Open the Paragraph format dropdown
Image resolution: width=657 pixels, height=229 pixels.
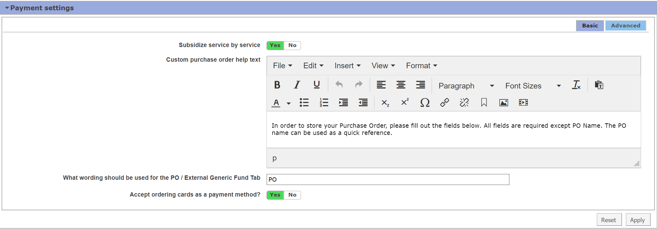[466, 86]
